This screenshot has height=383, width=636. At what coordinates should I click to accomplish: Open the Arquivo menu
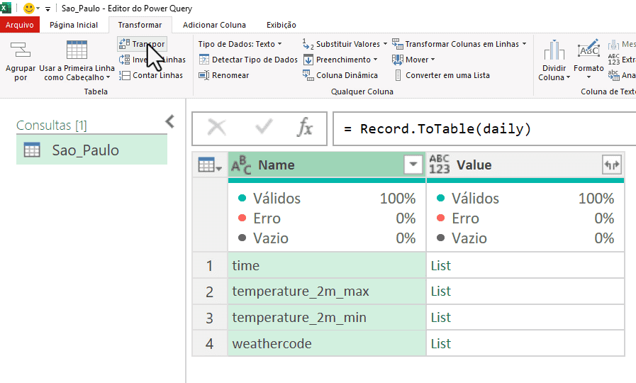pyautogui.click(x=20, y=25)
